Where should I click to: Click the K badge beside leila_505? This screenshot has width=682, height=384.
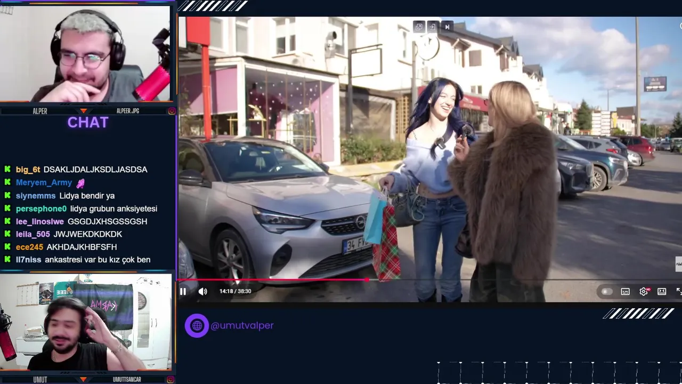(7, 234)
